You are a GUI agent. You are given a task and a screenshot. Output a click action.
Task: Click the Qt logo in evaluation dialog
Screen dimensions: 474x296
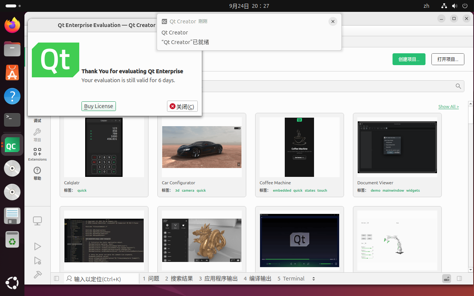56,60
